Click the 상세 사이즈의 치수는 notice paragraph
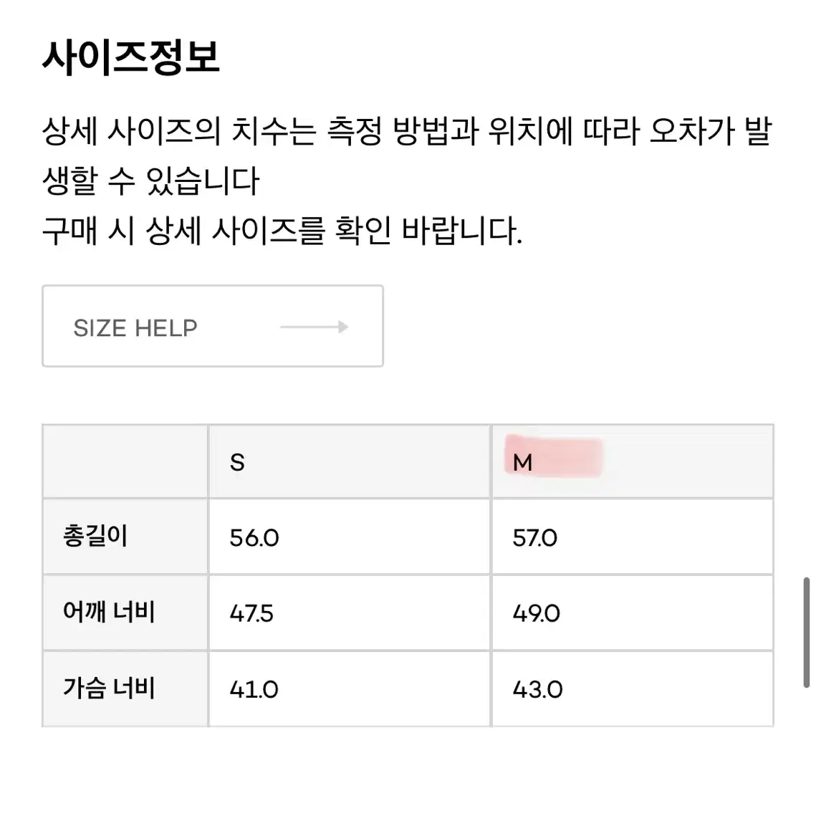This screenshot has width=816, height=816. pyautogui.click(x=407, y=155)
